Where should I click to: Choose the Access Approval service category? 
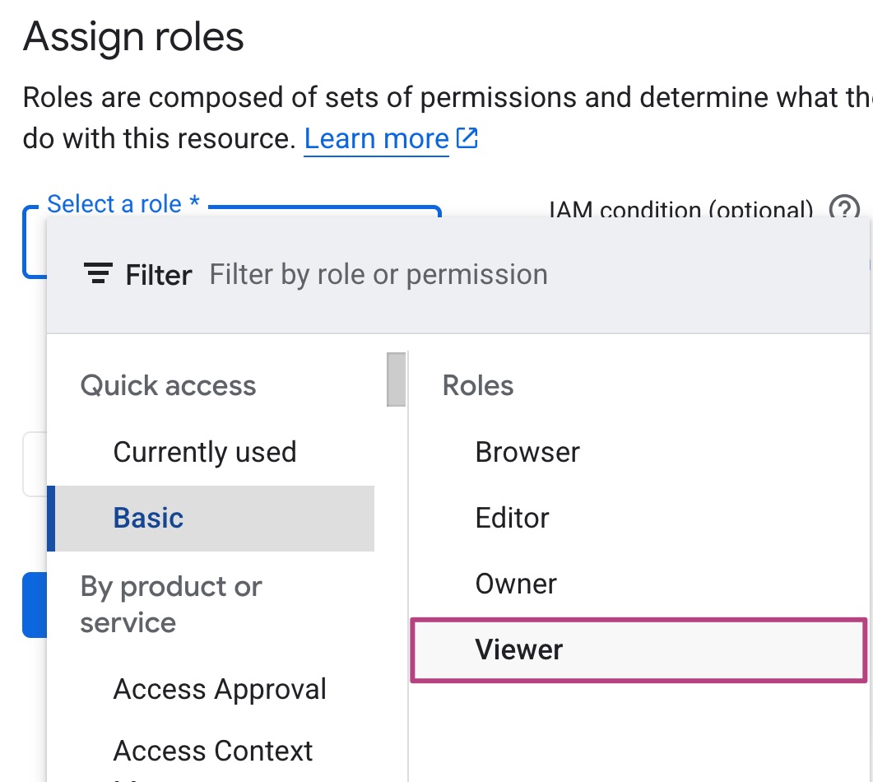click(x=220, y=689)
